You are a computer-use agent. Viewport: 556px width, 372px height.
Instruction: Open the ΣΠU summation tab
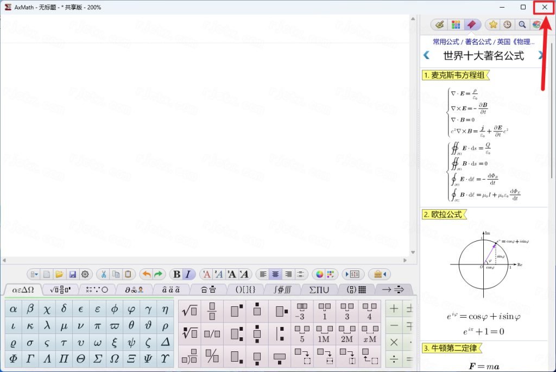(x=319, y=290)
